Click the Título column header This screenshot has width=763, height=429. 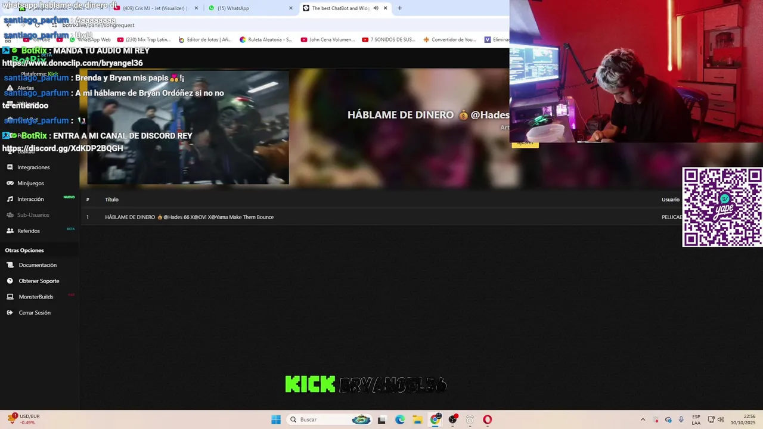click(111, 200)
